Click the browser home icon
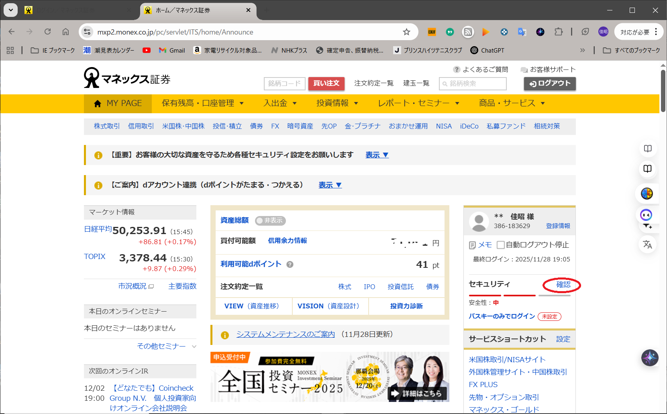 click(65, 32)
